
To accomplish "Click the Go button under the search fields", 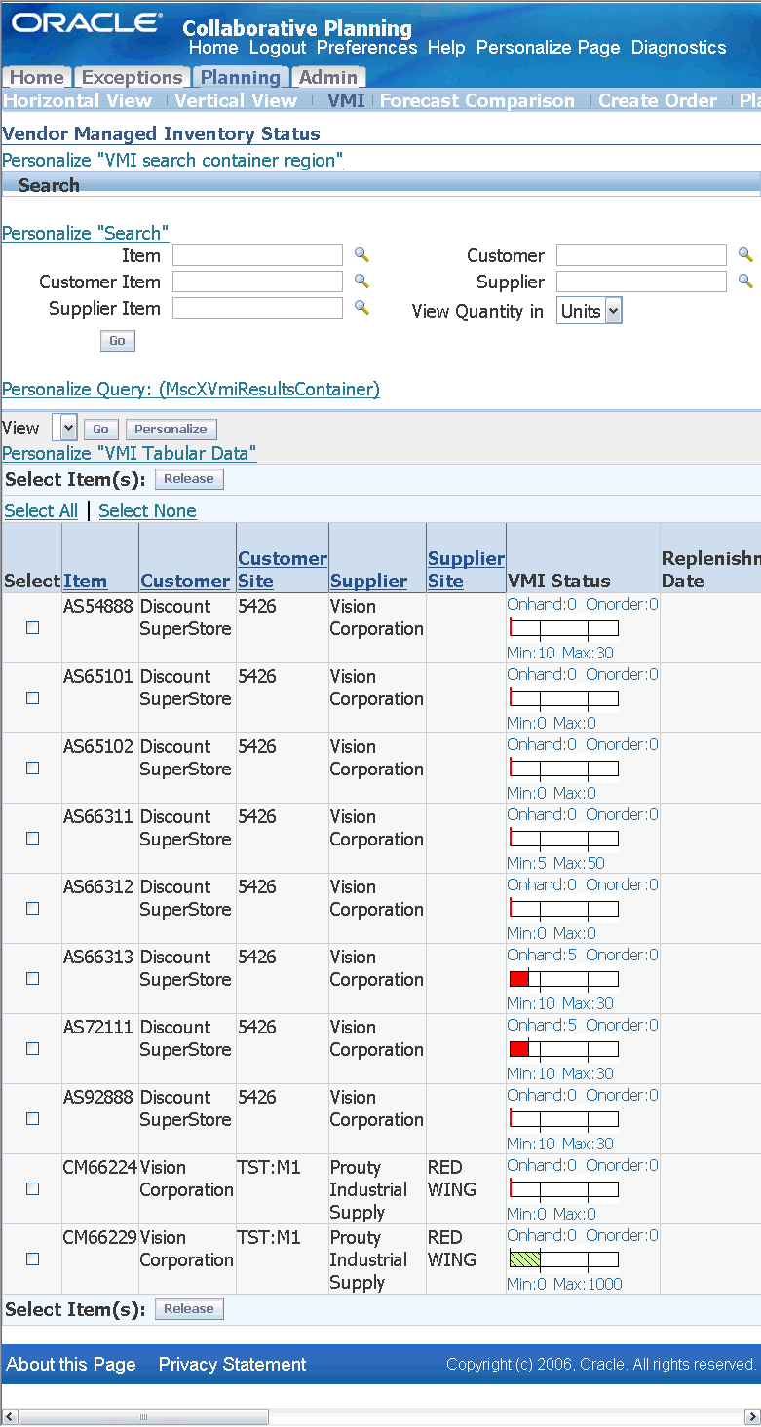I will click(x=118, y=341).
